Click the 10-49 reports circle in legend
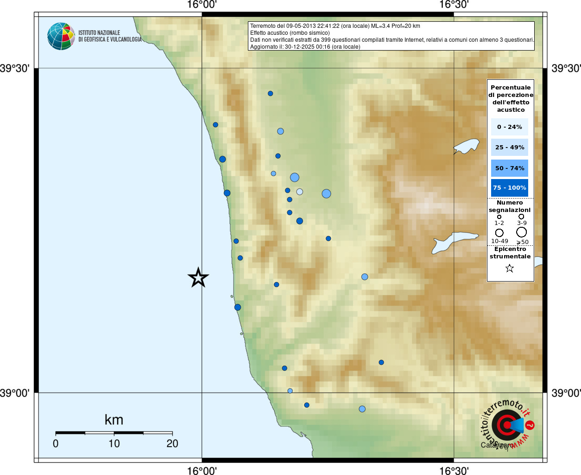 pos(499,232)
